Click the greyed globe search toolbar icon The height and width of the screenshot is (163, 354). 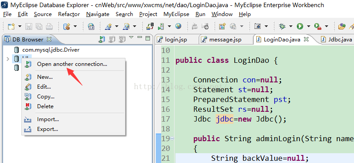click(x=233, y=27)
